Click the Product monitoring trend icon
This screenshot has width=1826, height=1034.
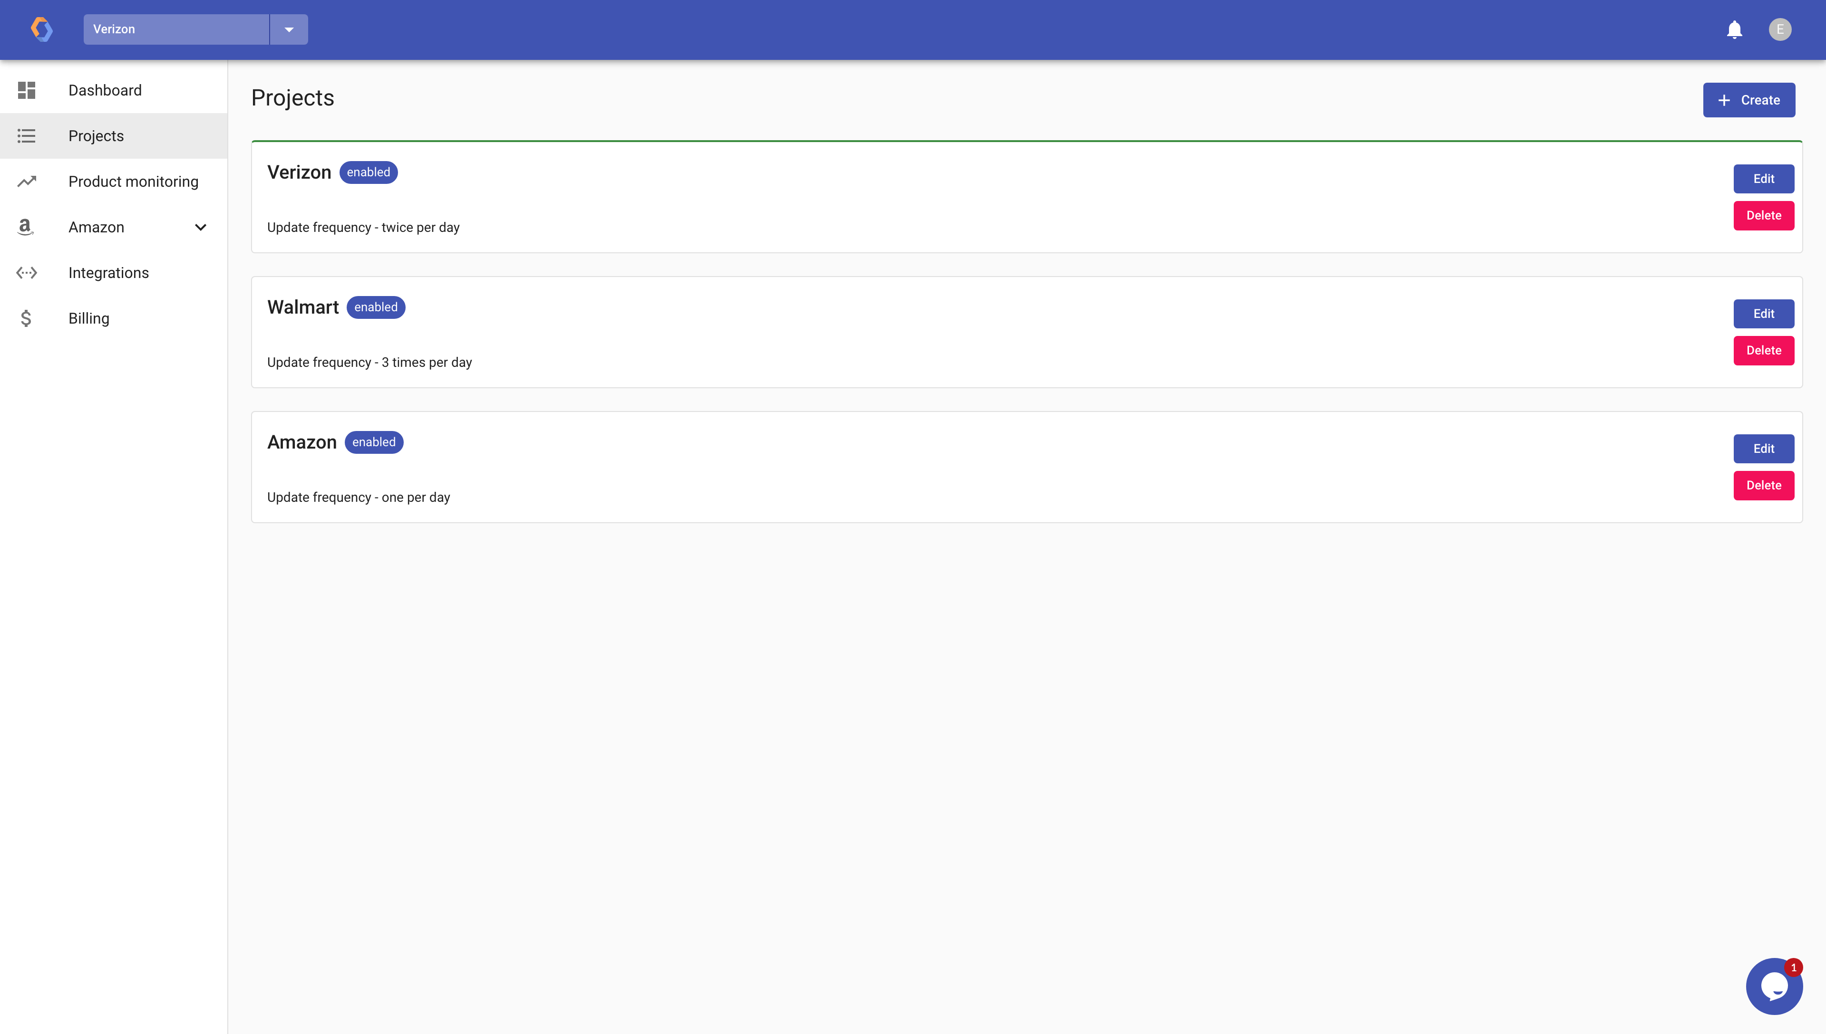[x=26, y=182]
